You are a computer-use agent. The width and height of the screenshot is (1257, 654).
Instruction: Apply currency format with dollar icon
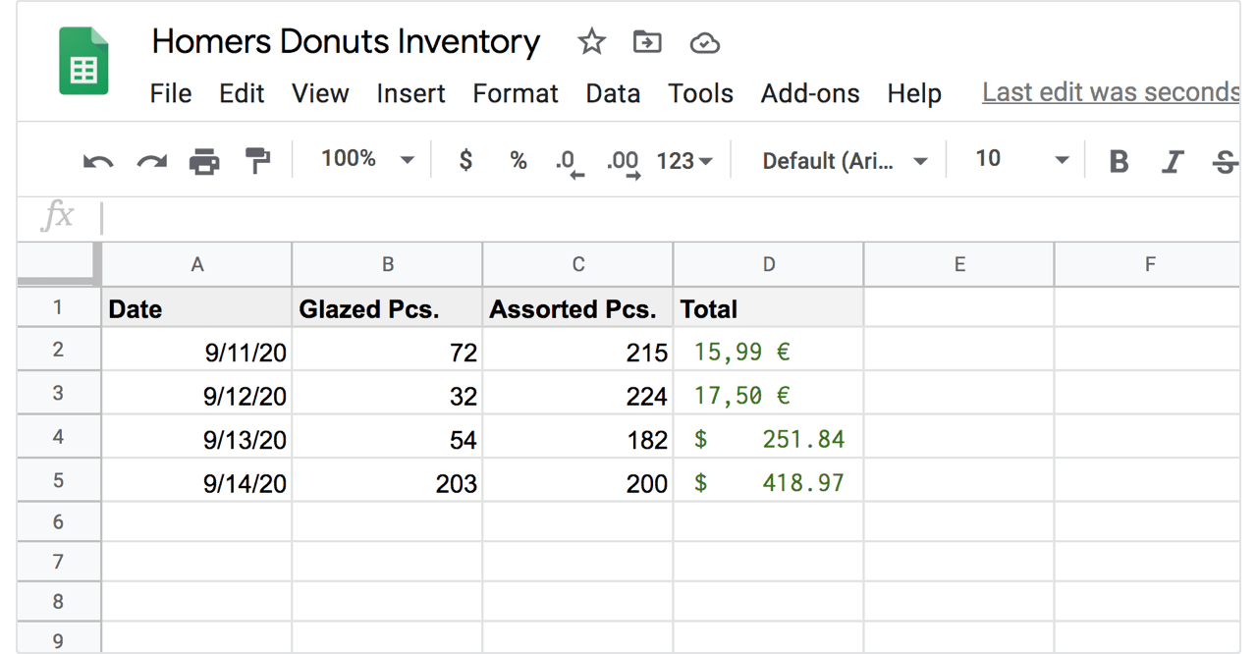coord(465,160)
